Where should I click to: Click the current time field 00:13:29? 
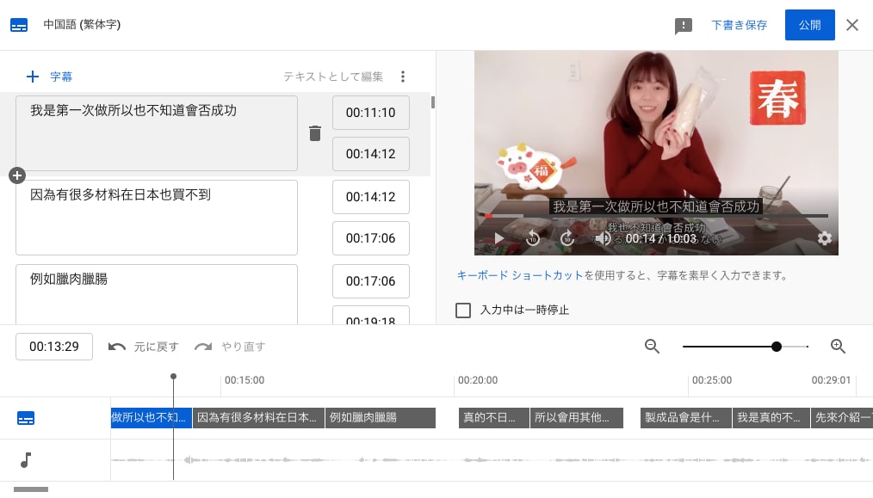tap(54, 347)
